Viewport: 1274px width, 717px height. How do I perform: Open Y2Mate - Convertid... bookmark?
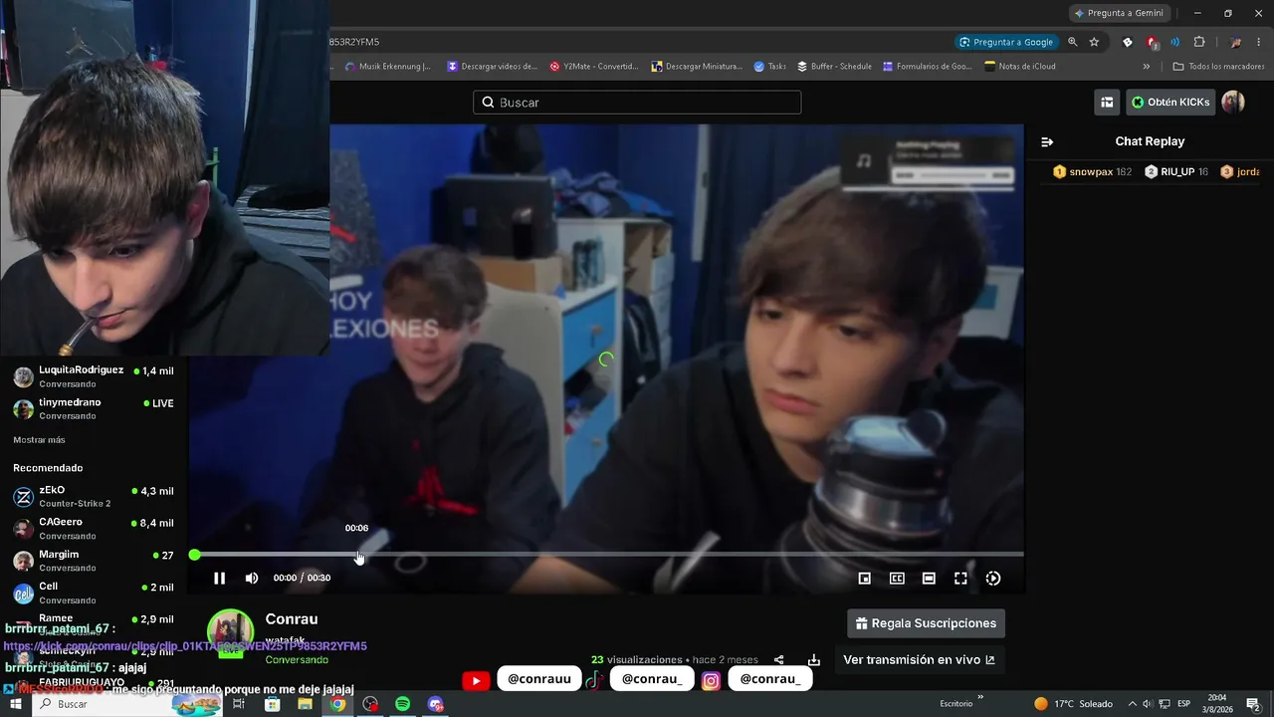pos(593,67)
